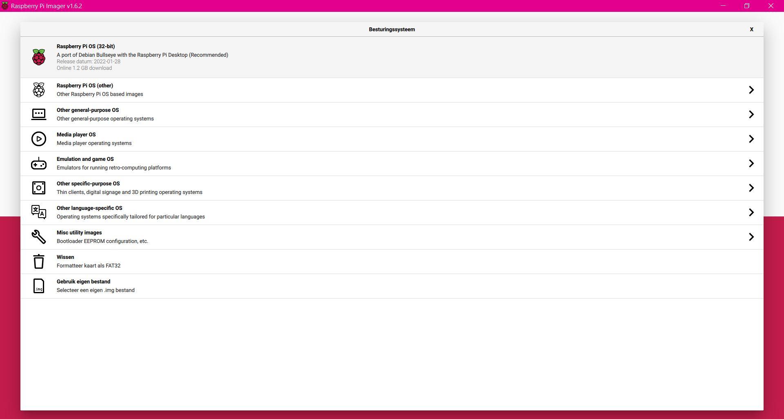Click 'Online 1.2 GB download' text
Image resolution: width=784 pixels, height=419 pixels.
point(84,68)
